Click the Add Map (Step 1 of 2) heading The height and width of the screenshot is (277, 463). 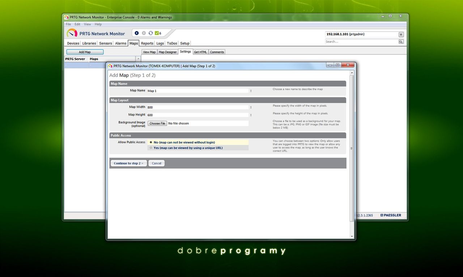point(132,75)
